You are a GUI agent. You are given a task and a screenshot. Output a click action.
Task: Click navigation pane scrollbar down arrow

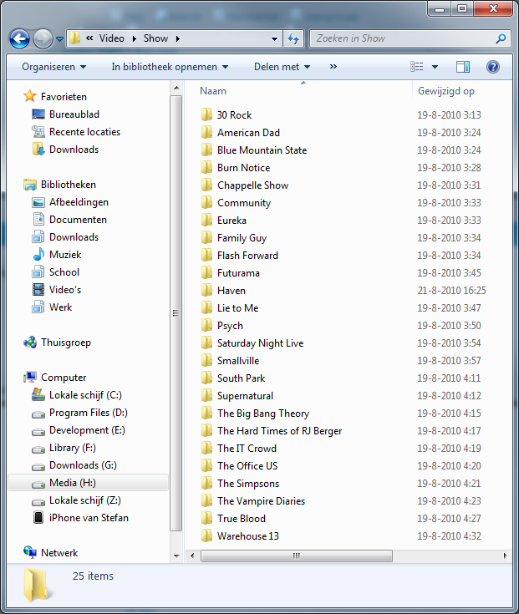pos(176,556)
